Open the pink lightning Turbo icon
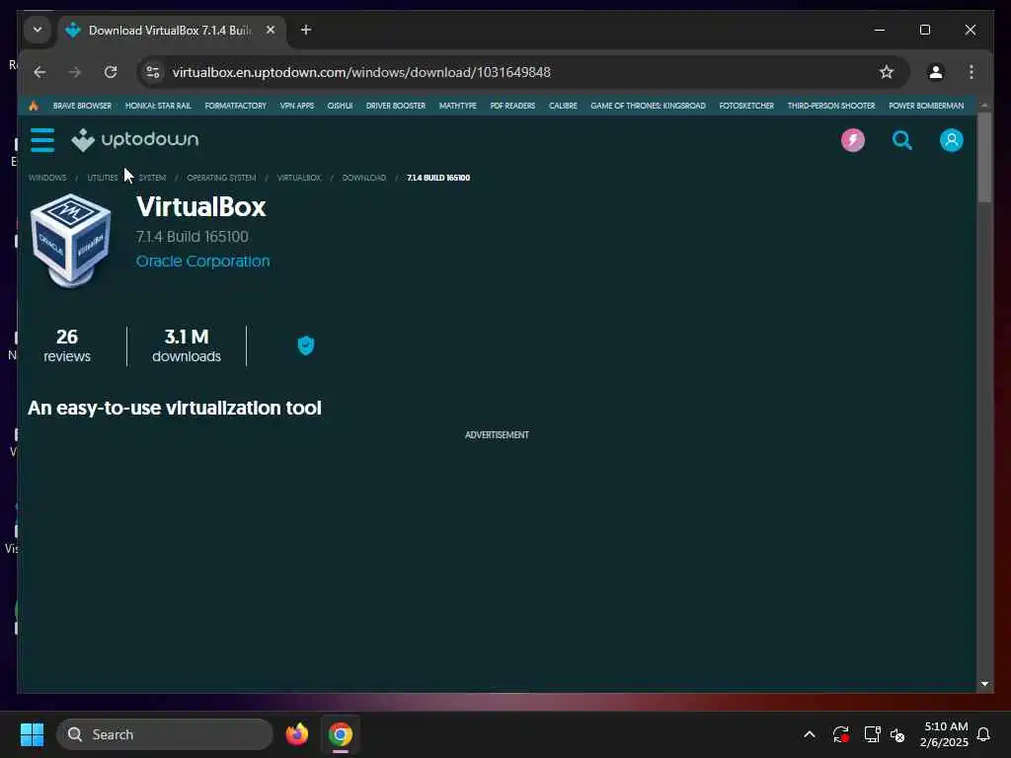This screenshot has height=758, width=1011. point(852,140)
